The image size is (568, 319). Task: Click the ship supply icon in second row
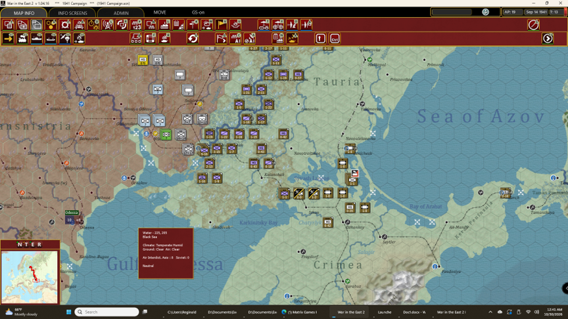tap(164, 38)
